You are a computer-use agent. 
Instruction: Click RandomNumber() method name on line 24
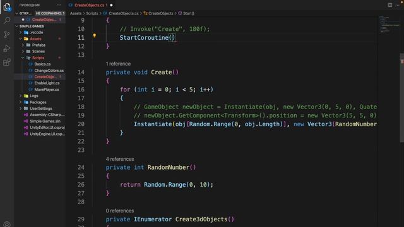coord(169,168)
